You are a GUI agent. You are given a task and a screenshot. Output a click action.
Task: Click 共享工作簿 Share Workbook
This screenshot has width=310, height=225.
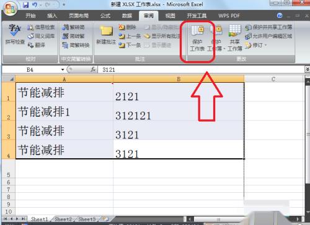235,38
